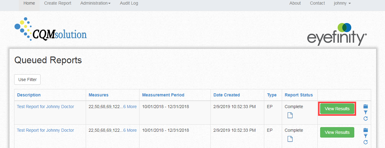385x148 pixels.
Task: Open the document icon under second Complete status
Action: 290,139
